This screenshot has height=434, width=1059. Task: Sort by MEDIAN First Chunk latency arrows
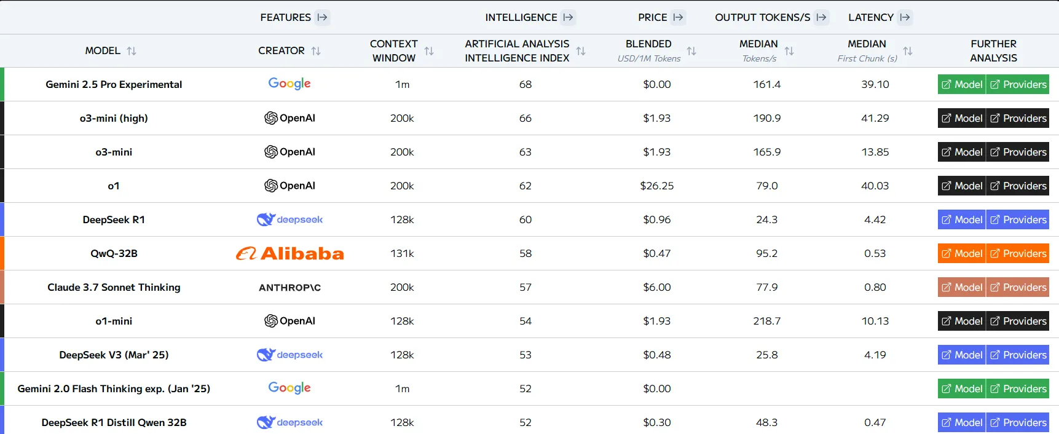tap(908, 51)
